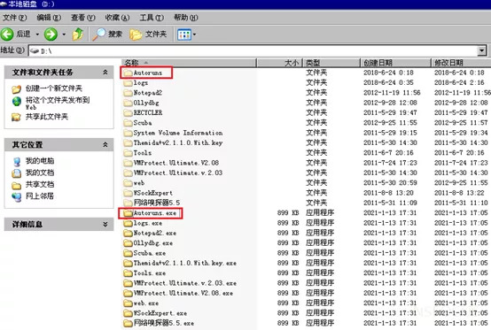The height and width of the screenshot is (330, 491).
Task: Go up one folder level icon
Action: click(78, 35)
